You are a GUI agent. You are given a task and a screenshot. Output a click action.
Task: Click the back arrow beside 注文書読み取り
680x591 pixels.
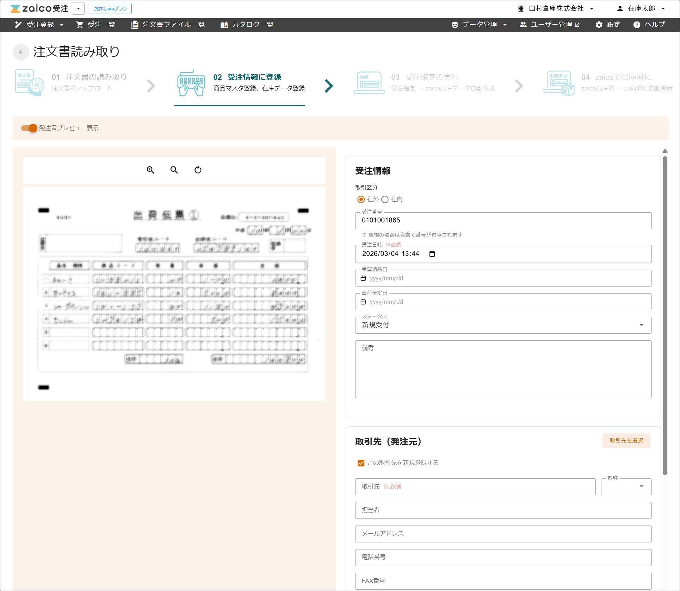click(21, 52)
